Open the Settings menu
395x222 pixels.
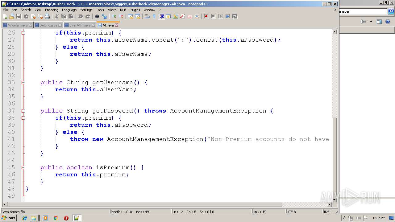(86, 10)
